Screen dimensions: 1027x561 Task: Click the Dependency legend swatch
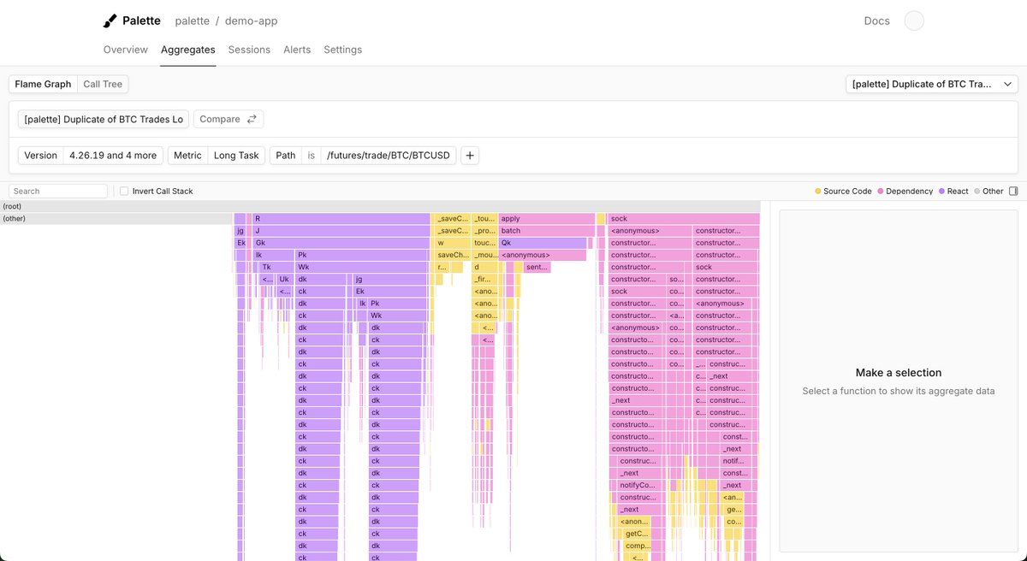pyautogui.click(x=881, y=192)
